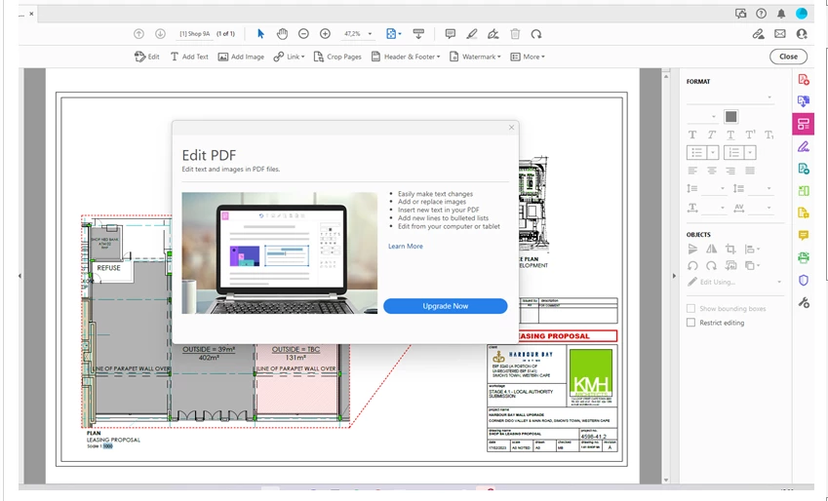The width and height of the screenshot is (828, 501).
Task: Click the Delete trash icon
Action: (x=515, y=34)
